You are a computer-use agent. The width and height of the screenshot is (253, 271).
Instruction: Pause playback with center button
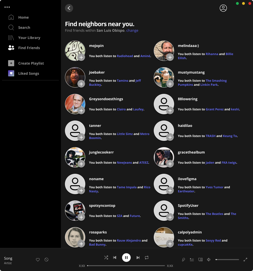pyautogui.click(x=126, y=258)
